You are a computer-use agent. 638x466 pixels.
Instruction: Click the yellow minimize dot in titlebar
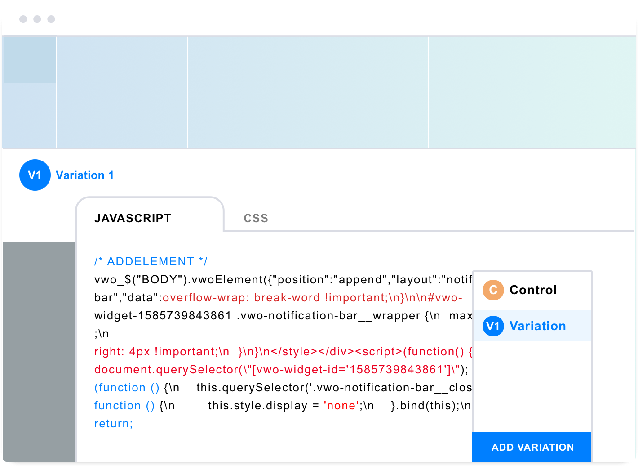coord(37,19)
